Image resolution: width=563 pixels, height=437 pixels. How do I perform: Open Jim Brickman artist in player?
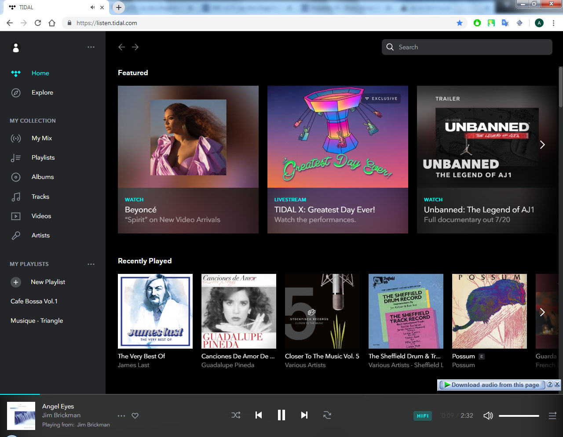coord(61,415)
